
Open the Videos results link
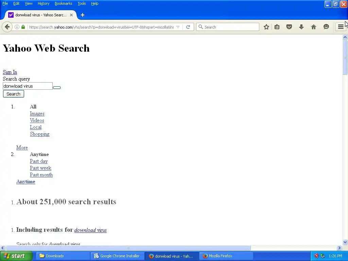click(37, 120)
